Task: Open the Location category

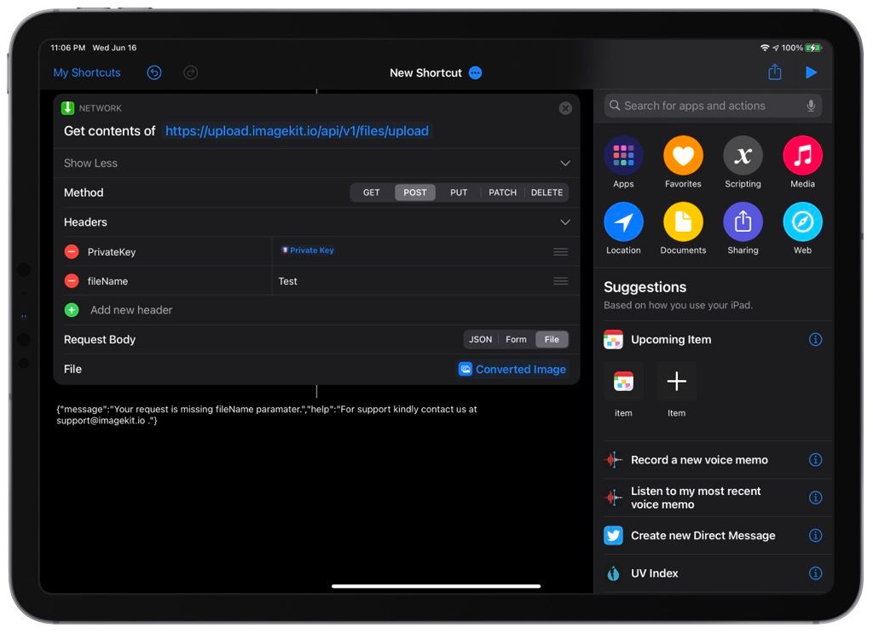Action: [x=623, y=228]
